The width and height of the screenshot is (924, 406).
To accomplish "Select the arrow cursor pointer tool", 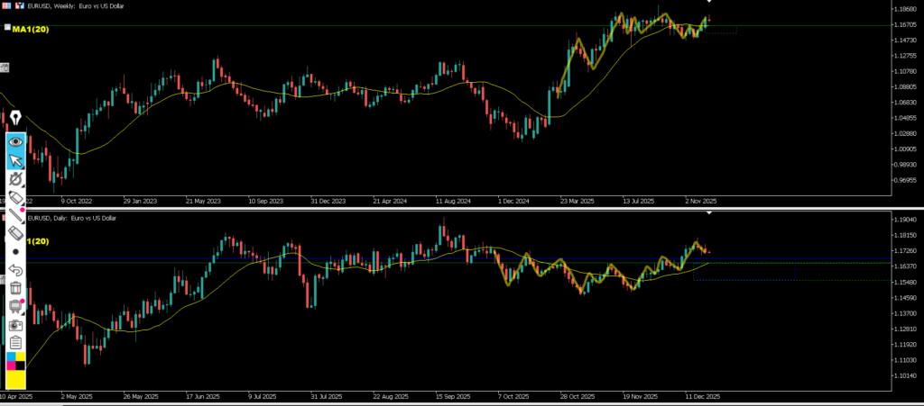I will pyautogui.click(x=15, y=161).
